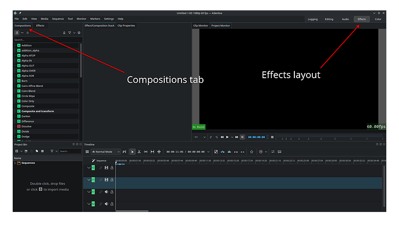The height and width of the screenshot is (227, 399).
Task: Open subtitle tool icon in timeline toolbar
Action: (x=279, y=152)
